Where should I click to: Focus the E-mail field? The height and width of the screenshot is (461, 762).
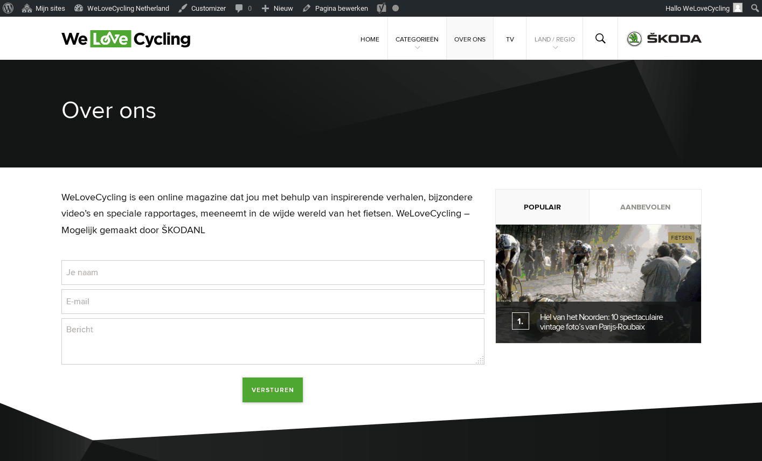tap(273, 302)
